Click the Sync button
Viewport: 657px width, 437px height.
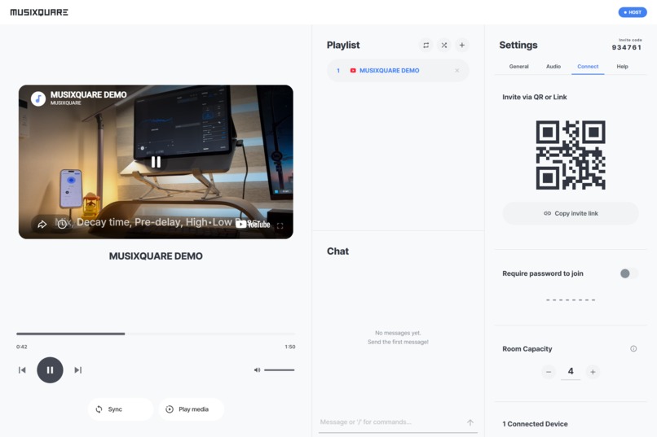point(121,409)
